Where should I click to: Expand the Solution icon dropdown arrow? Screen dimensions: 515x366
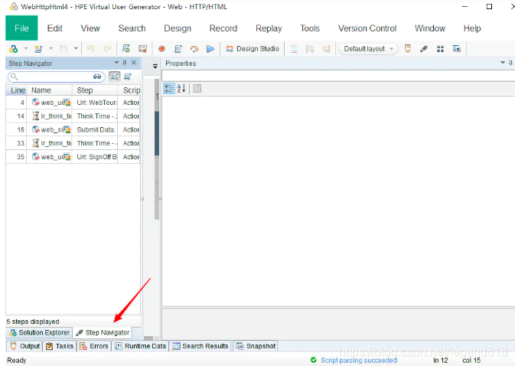25,49
